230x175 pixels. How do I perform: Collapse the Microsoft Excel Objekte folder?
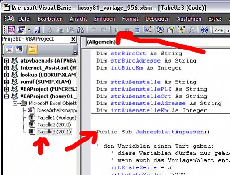[x=15, y=103]
